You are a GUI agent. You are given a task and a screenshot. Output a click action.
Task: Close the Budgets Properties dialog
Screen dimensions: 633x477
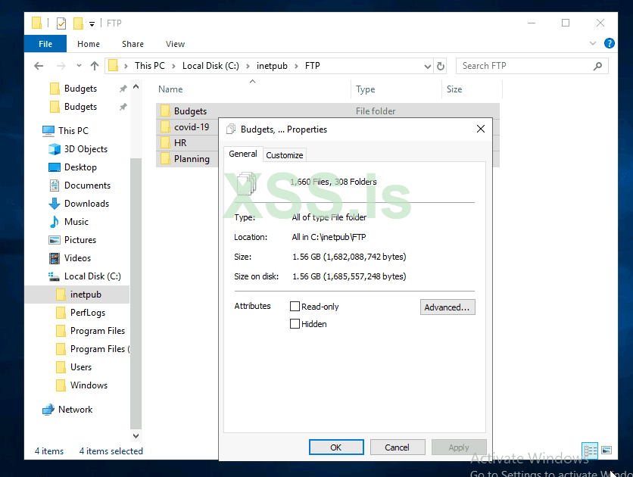tap(480, 129)
